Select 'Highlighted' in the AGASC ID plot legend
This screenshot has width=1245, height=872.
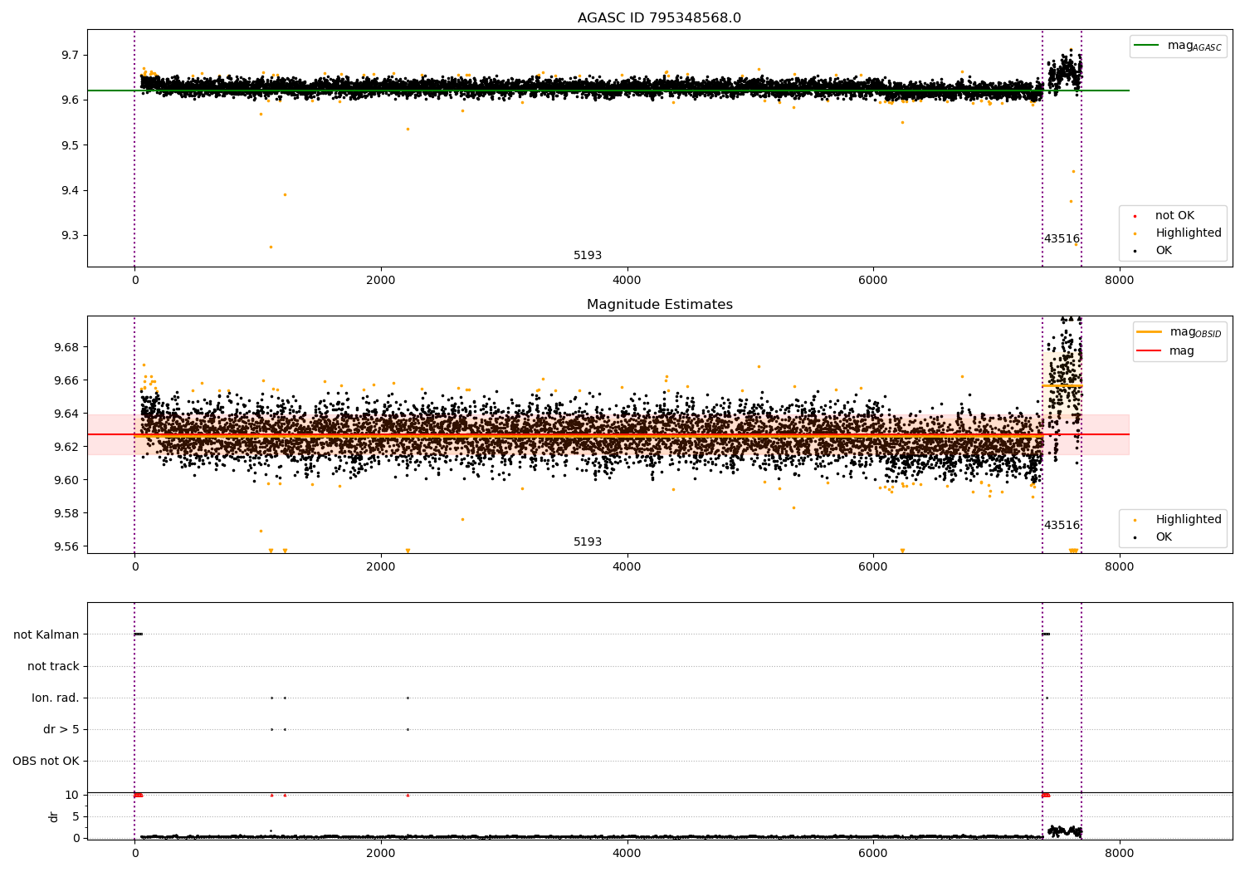(x=1189, y=233)
